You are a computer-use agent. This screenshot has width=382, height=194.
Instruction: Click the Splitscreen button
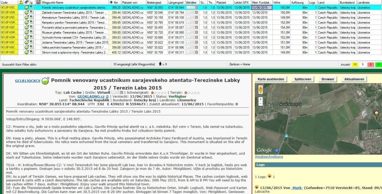[303, 79]
